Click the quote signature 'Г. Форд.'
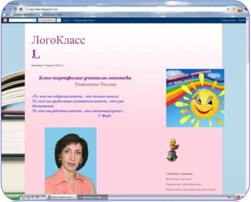 (x=105, y=116)
